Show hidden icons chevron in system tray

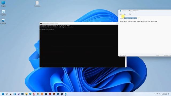click(x=155, y=94)
